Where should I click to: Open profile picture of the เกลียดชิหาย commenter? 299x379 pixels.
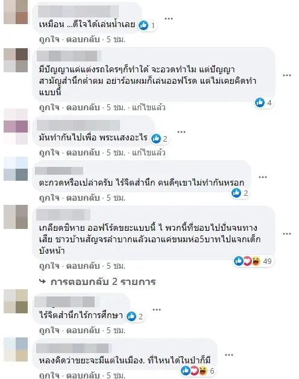pos(16,217)
